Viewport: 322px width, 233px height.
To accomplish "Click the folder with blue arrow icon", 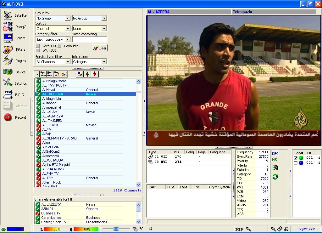I will click(80, 74).
